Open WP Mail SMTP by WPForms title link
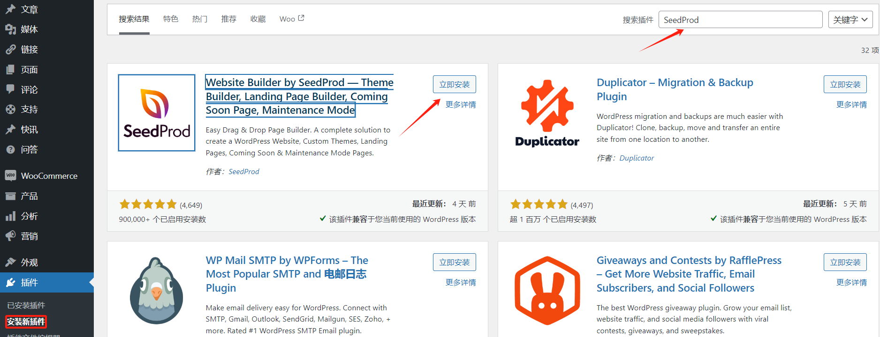880x337 pixels. 287,274
